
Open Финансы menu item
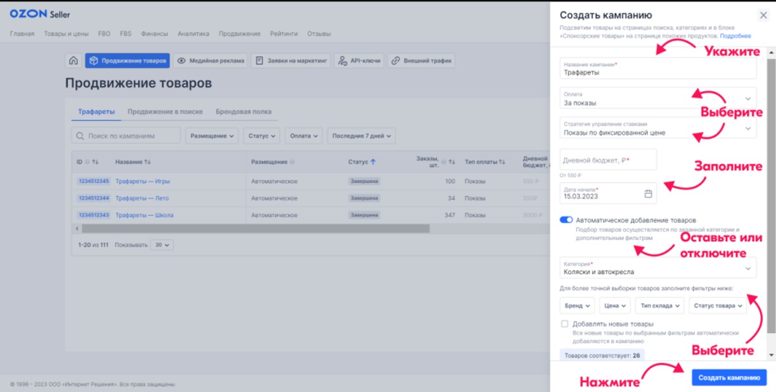coord(155,34)
